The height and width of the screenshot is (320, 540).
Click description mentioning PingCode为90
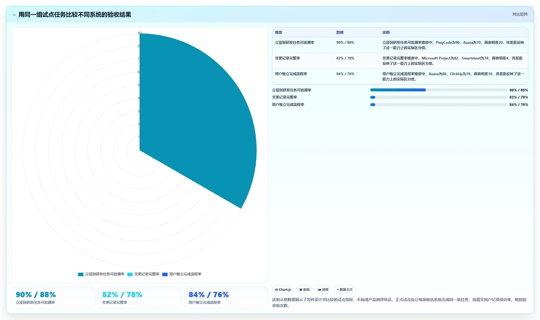[x=453, y=45]
